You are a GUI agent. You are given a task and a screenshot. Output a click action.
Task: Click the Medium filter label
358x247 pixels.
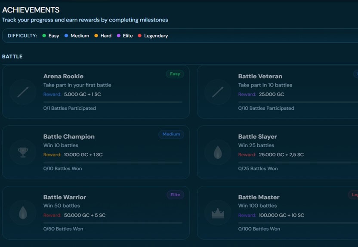click(80, 36)
